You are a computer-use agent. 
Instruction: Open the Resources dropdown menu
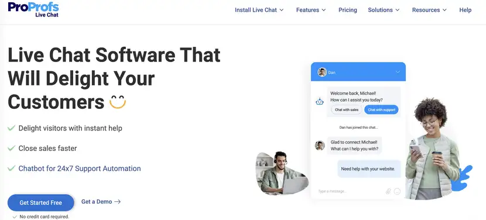(x=429, y=10)
